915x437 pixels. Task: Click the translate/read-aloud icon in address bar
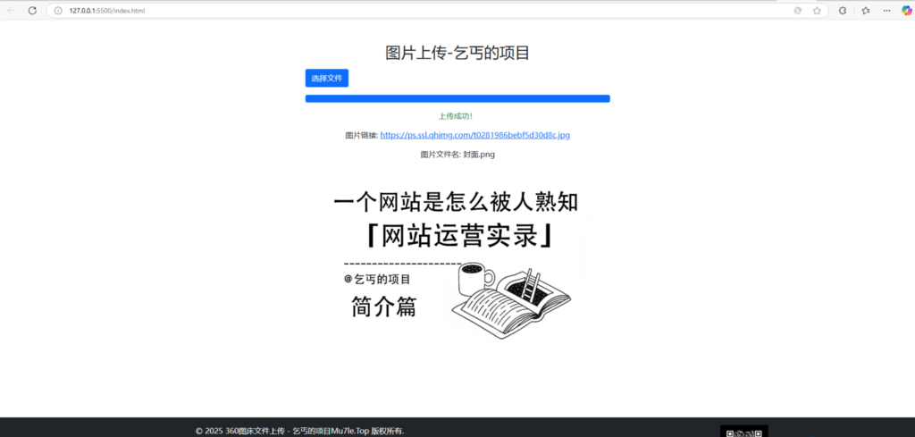pos(797,11)
